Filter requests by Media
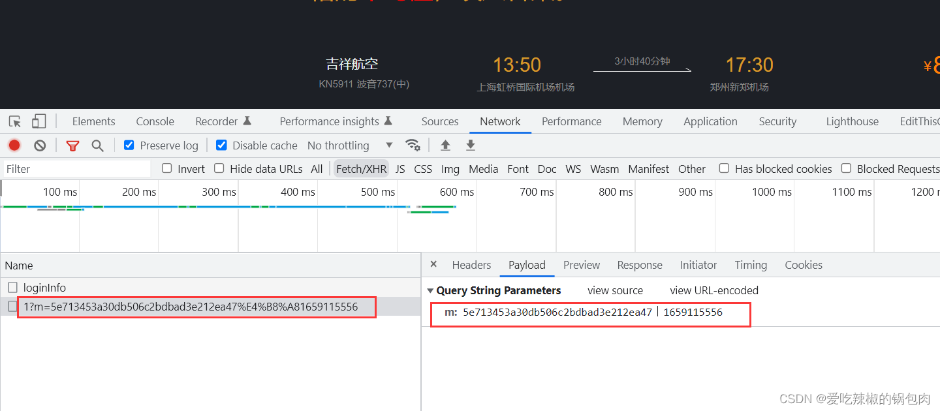The width and height of the screenshot is (940, 411). point(484,169)
